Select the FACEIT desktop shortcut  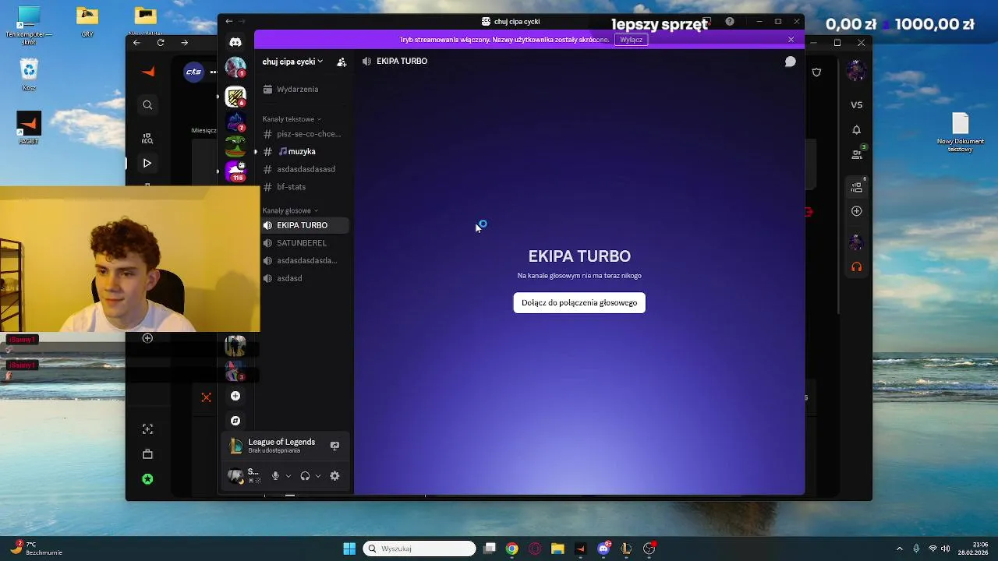[29, 128]
